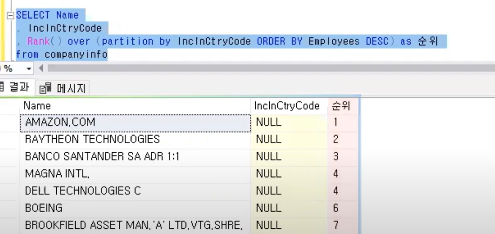Click the partition keyword in the query
This screenshot has width=495, height=234.
point(128,41)
